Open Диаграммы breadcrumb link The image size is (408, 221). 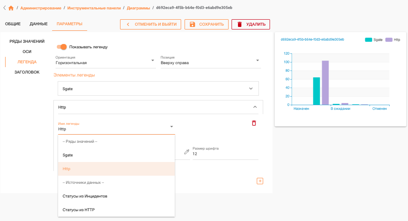[x=138, y=8]
